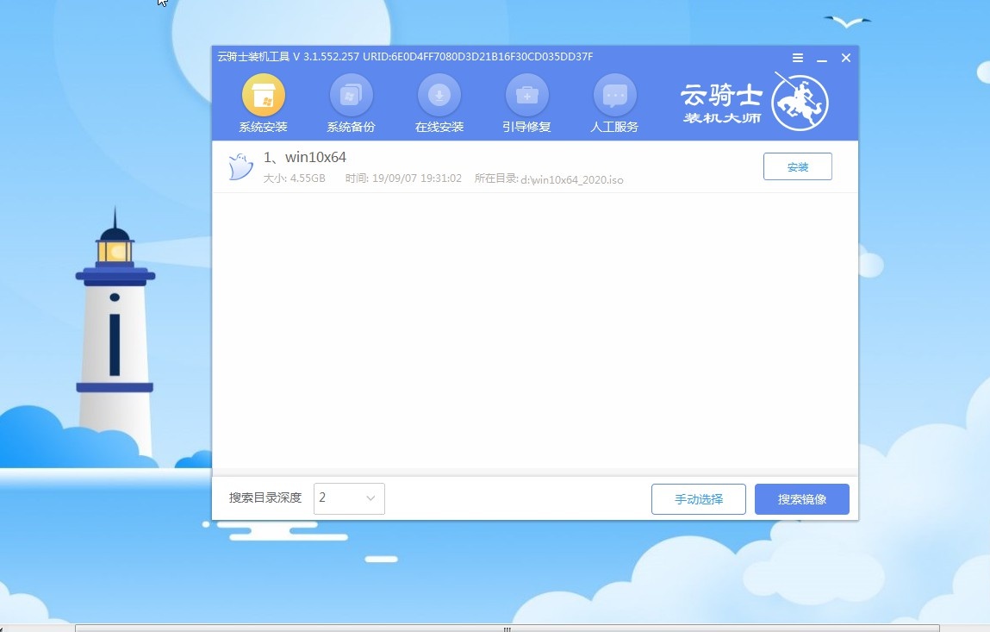Viewport: 990px width, 632px height.
Task: Select the win10x64 entry title
Action: [305, 157]
